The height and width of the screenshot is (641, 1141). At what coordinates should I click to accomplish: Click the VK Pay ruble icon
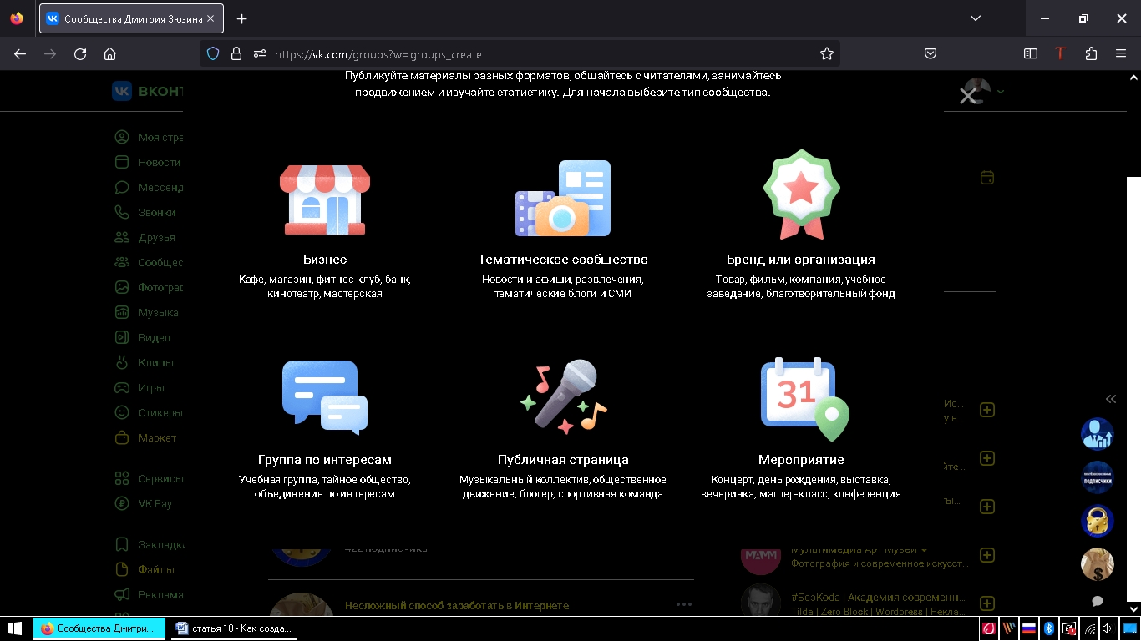[122, 503]
